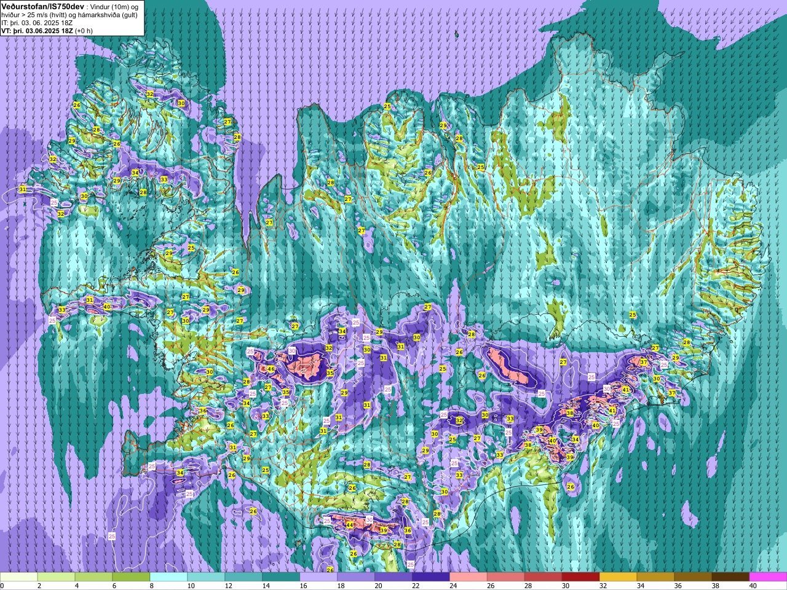This screenshot has width=787, height=590.
Task: Click the 36–38 m/s brown legend swatch
Action: point(694,577)
